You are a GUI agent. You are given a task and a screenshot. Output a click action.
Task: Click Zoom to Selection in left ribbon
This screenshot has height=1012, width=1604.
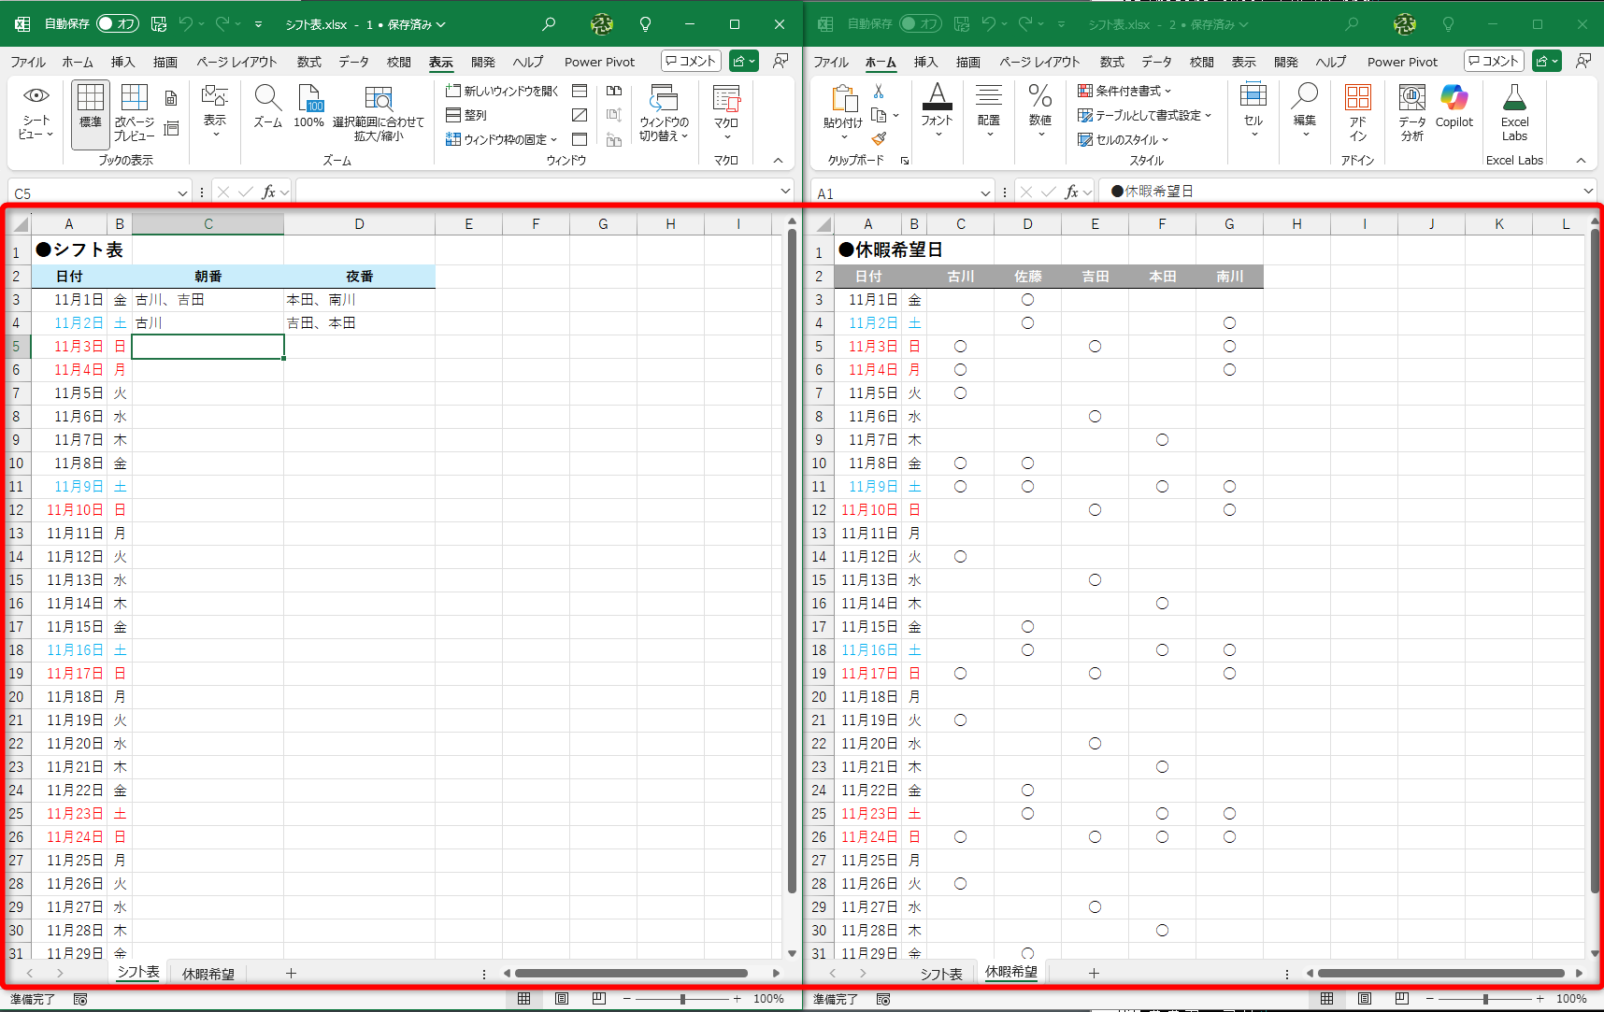coord(379,113)
